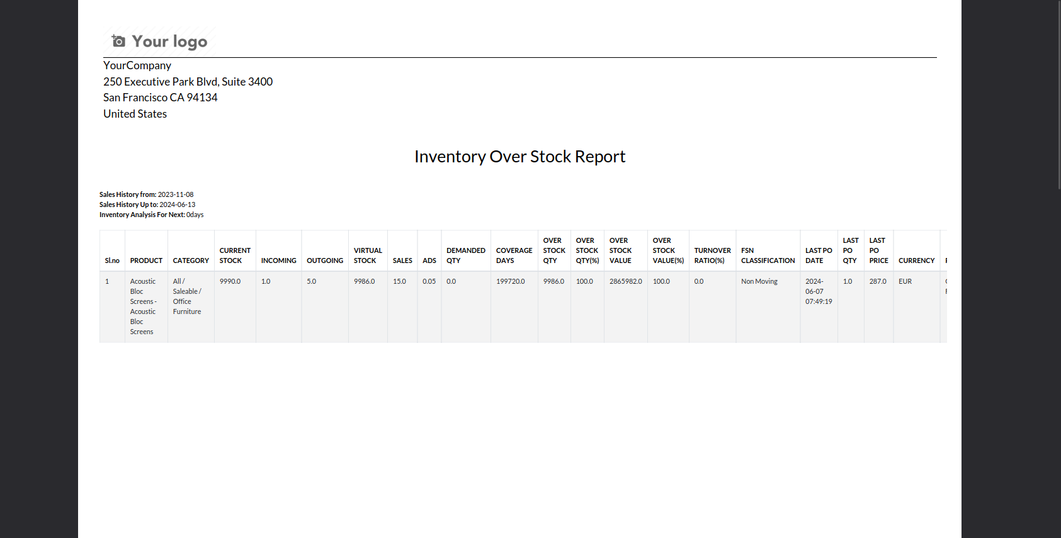Click the Inventory Over Stock Report title

pyautogui.click(x=519, y=157)
